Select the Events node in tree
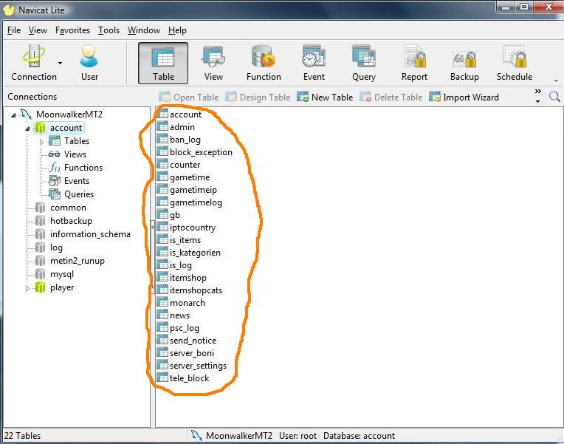Screen dimensions: 564x444 click(69, 181)
